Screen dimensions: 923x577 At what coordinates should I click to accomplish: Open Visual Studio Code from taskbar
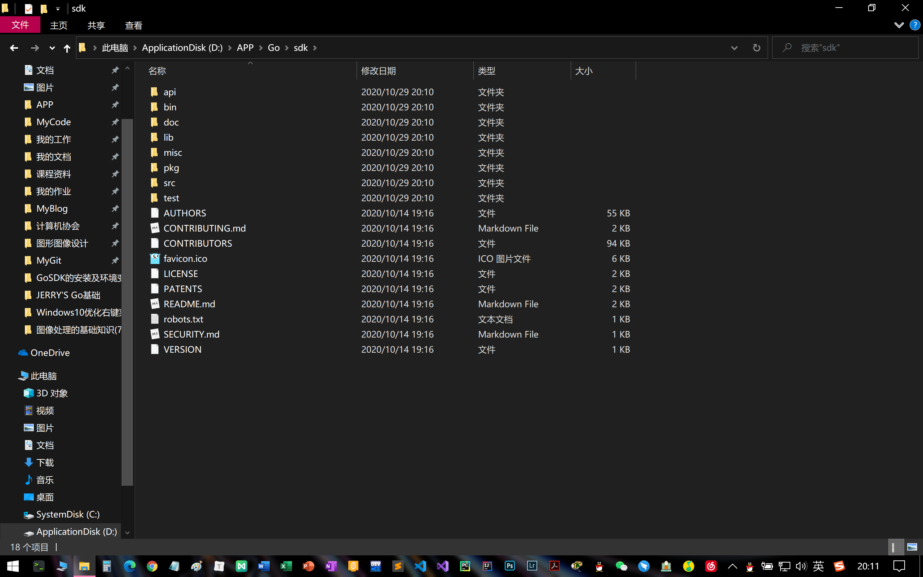[420, 566]
